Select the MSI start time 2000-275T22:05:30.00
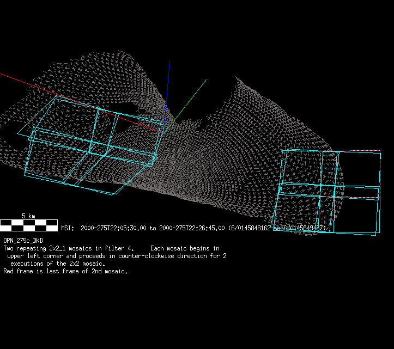 tap(114, 228)
